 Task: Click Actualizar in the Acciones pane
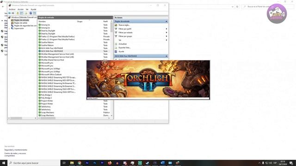123,44
